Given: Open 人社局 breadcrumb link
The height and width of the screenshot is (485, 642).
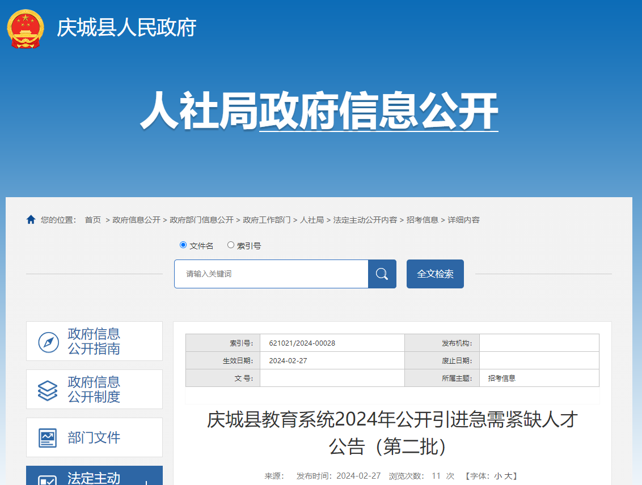Looking at the screenshot, I should 311,220.
